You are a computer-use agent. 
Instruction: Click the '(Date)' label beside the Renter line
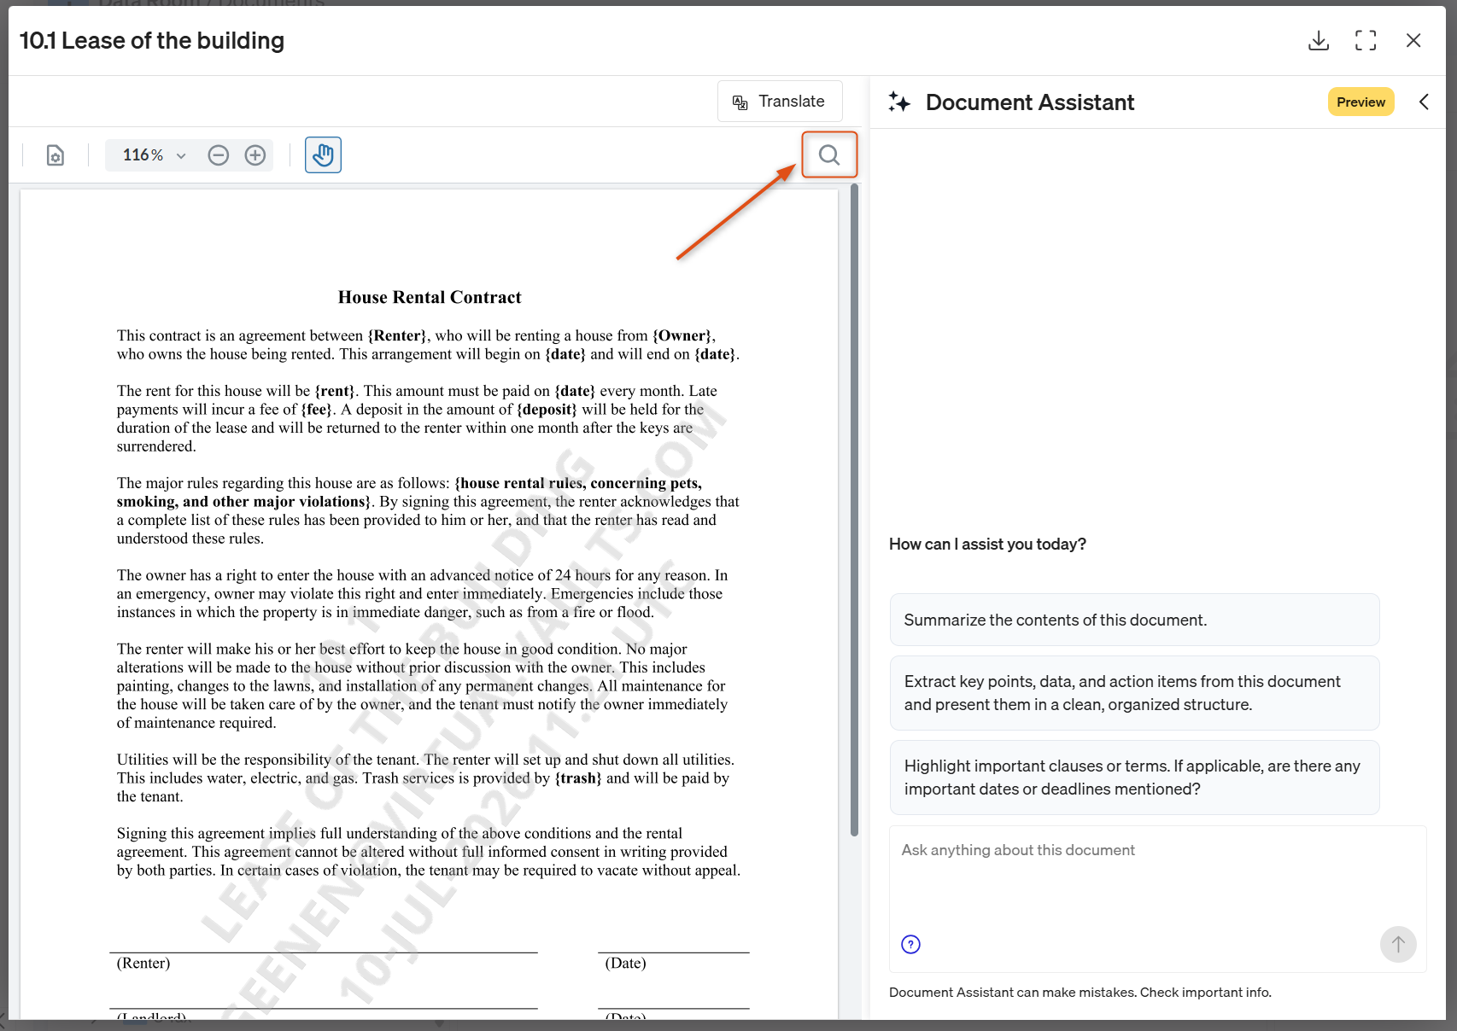pos(625,963)
